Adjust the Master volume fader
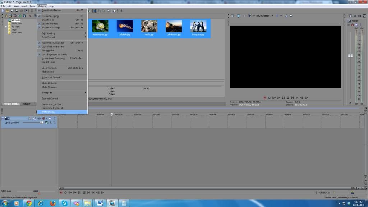Image resolution: width=368 pixels, height=207 pixels. pyautogui.click(x=350, y=56)
